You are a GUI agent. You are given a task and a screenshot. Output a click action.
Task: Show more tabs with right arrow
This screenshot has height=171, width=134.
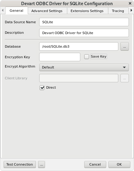(131, 10)
